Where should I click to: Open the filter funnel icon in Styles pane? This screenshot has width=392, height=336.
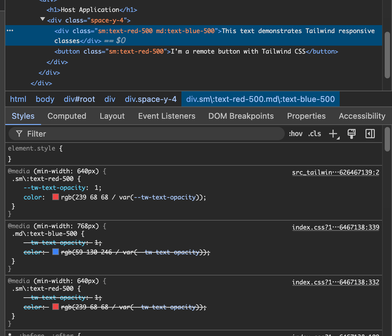point(19,134)
